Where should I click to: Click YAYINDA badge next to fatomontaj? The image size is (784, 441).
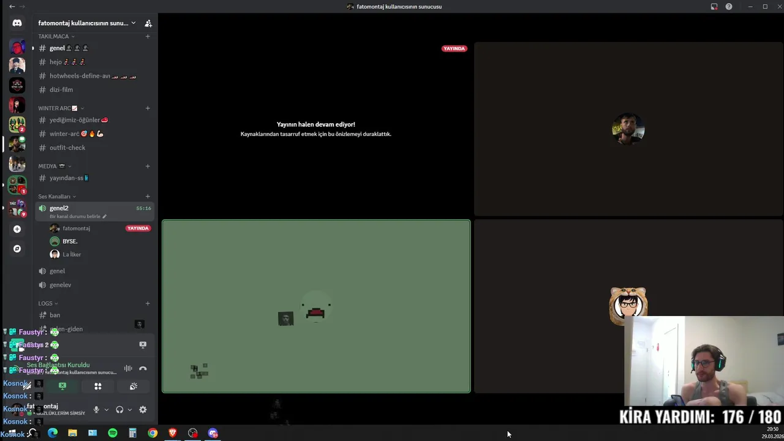pyautogui.click(x=138, y=228)
